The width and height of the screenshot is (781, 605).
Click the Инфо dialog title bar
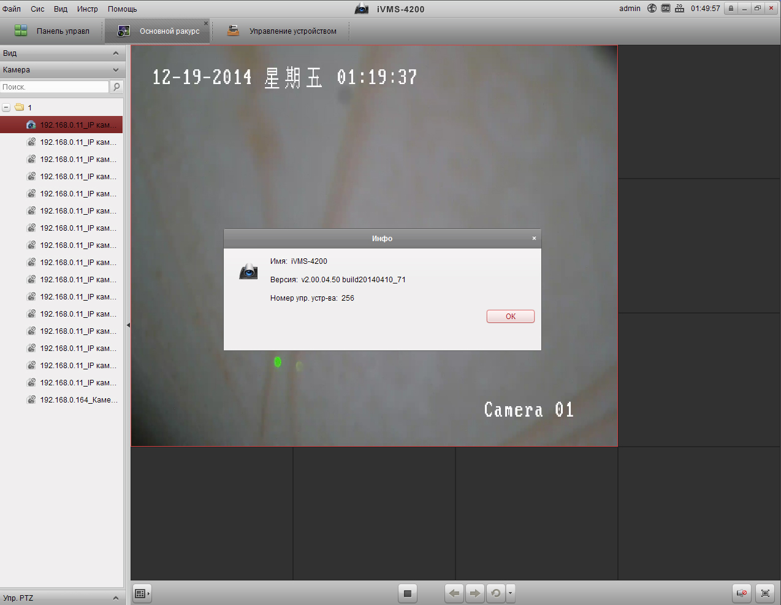click(383, 239)
